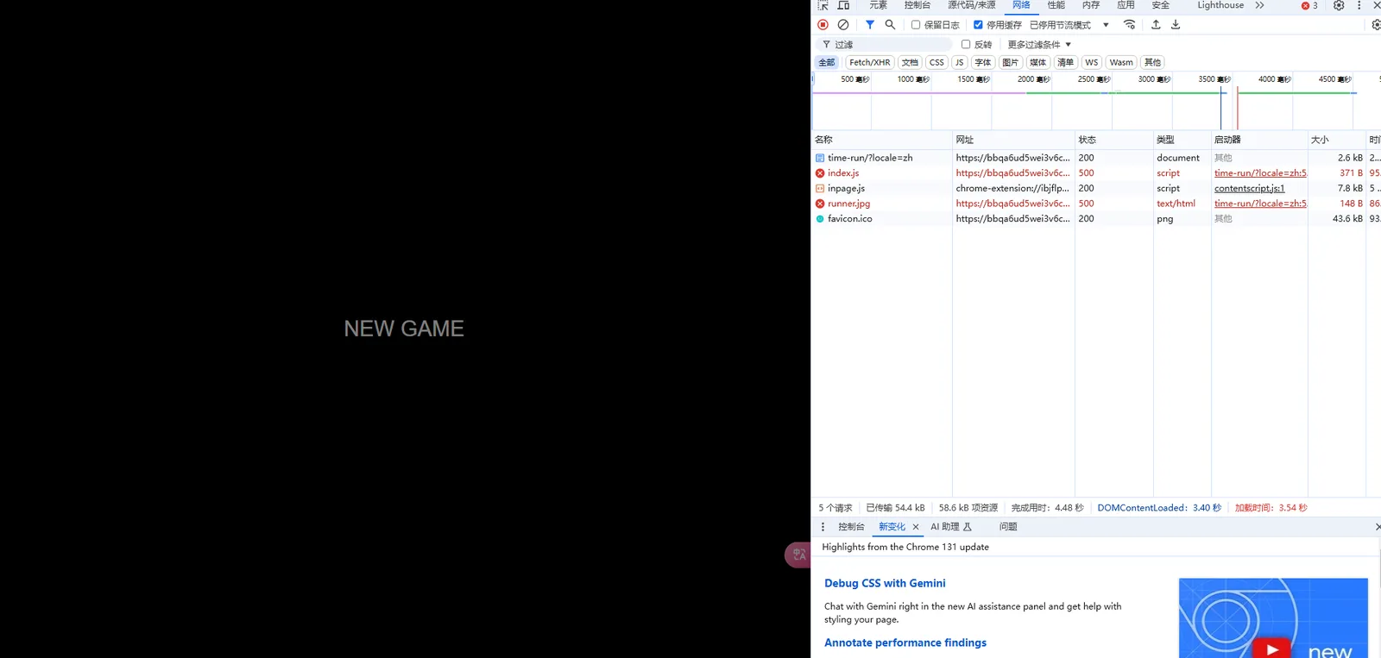The image size is (1381, 658).
Task: Close the 新变化 drawer tab
Action: tap(916, 527)
